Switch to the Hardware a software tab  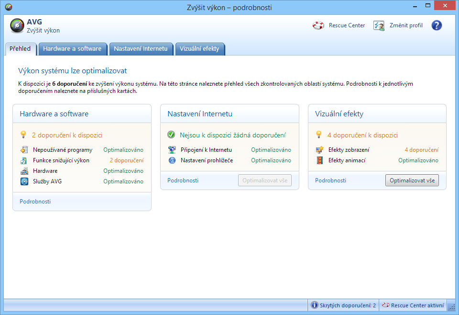73,48
